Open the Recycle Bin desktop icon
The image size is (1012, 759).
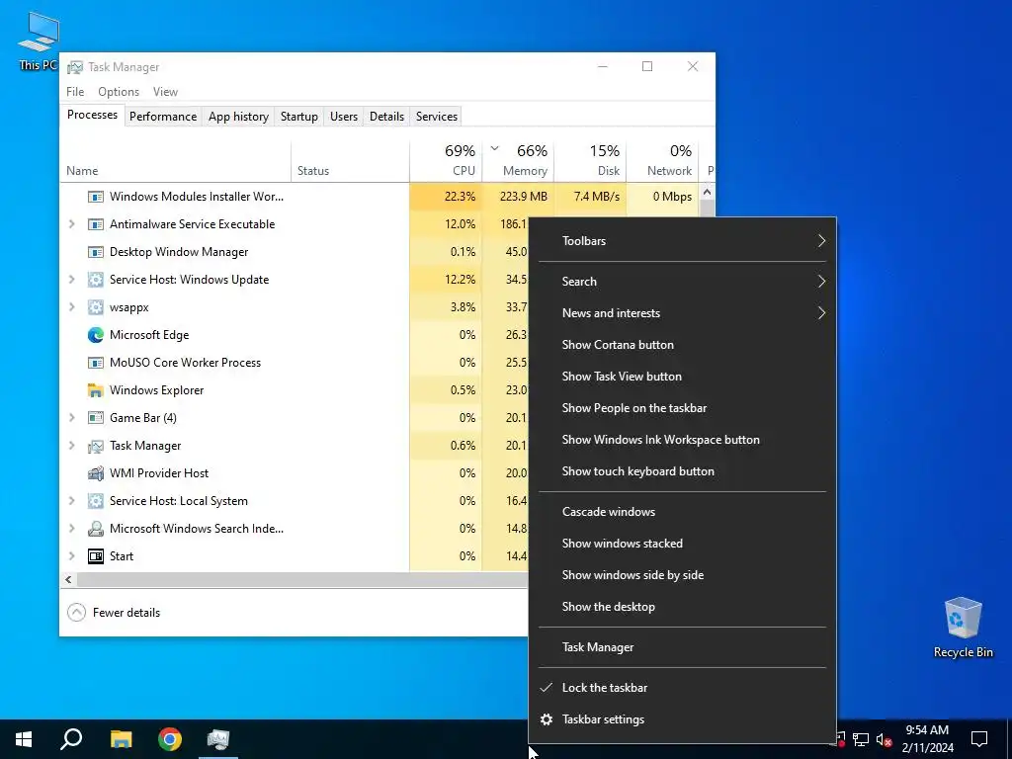[963, 627]
